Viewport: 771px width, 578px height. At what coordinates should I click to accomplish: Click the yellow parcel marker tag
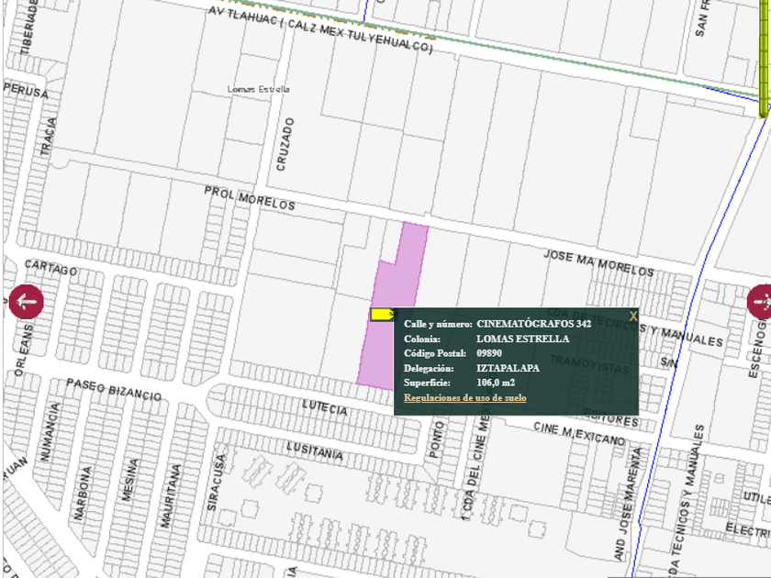380,315
